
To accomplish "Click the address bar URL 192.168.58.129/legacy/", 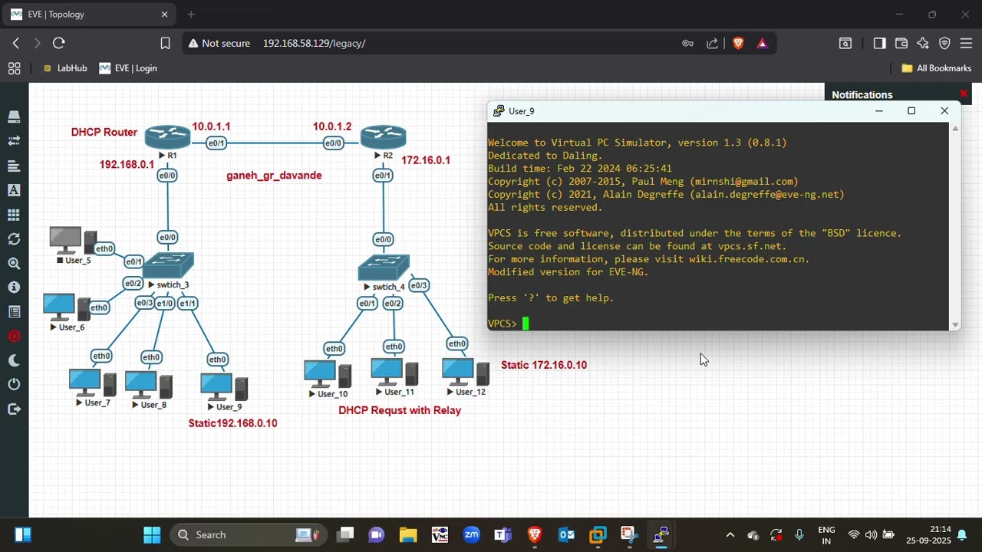I will [314, 43].
